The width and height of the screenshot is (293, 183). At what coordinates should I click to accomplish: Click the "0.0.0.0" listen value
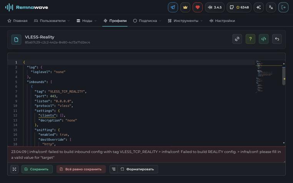[63, 101]
